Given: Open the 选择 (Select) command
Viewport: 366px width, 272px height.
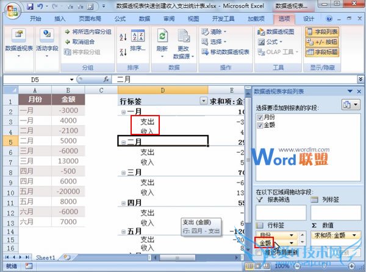Looking at the screenshot, I should point(214,42).
